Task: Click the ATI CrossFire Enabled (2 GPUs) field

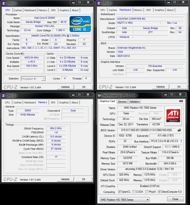Action: pos(150,186)
